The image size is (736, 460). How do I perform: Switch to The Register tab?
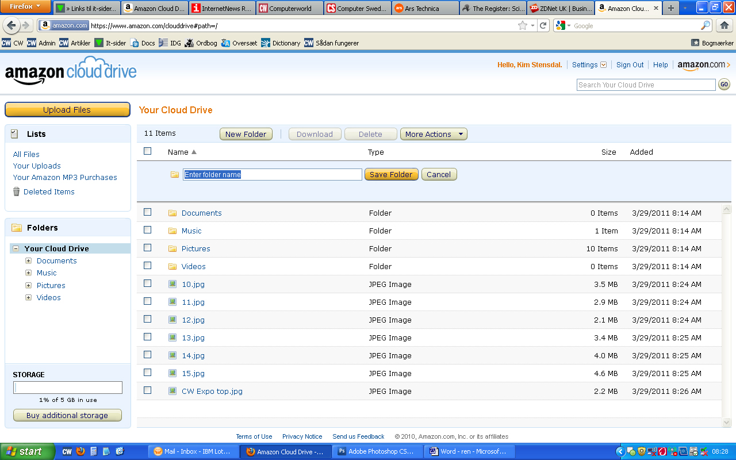point(493,8)
